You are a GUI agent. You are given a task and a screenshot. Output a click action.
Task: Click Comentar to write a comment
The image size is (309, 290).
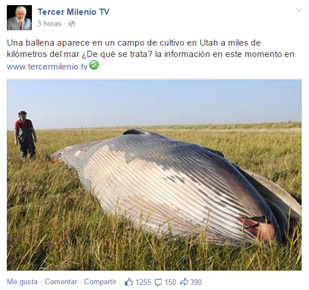point(61,281)
